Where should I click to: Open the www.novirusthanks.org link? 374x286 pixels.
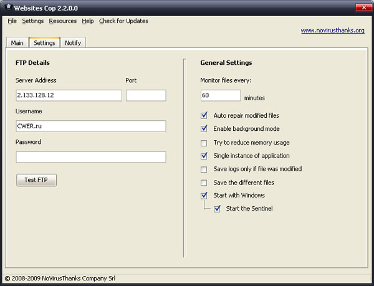[332, 30]
